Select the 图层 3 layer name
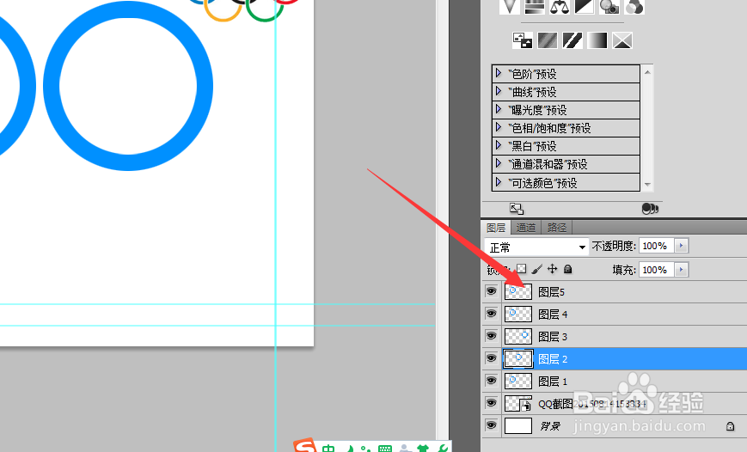This screenshot has width=747, height=452. pos(553,337)
